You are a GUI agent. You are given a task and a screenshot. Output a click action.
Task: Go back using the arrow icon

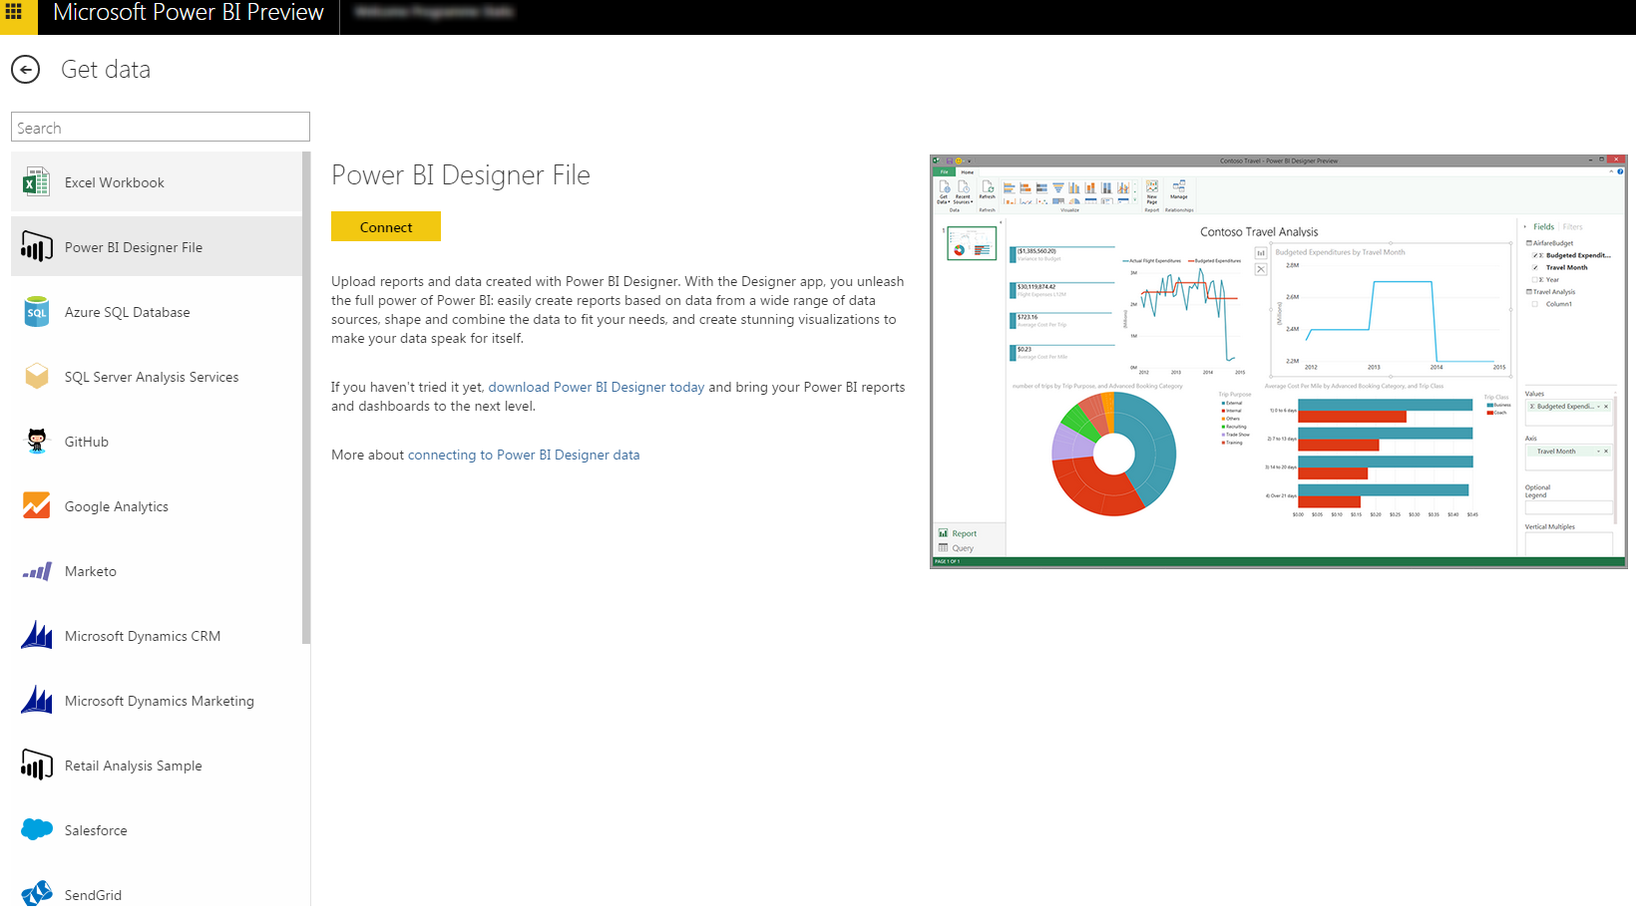(25, 69)
